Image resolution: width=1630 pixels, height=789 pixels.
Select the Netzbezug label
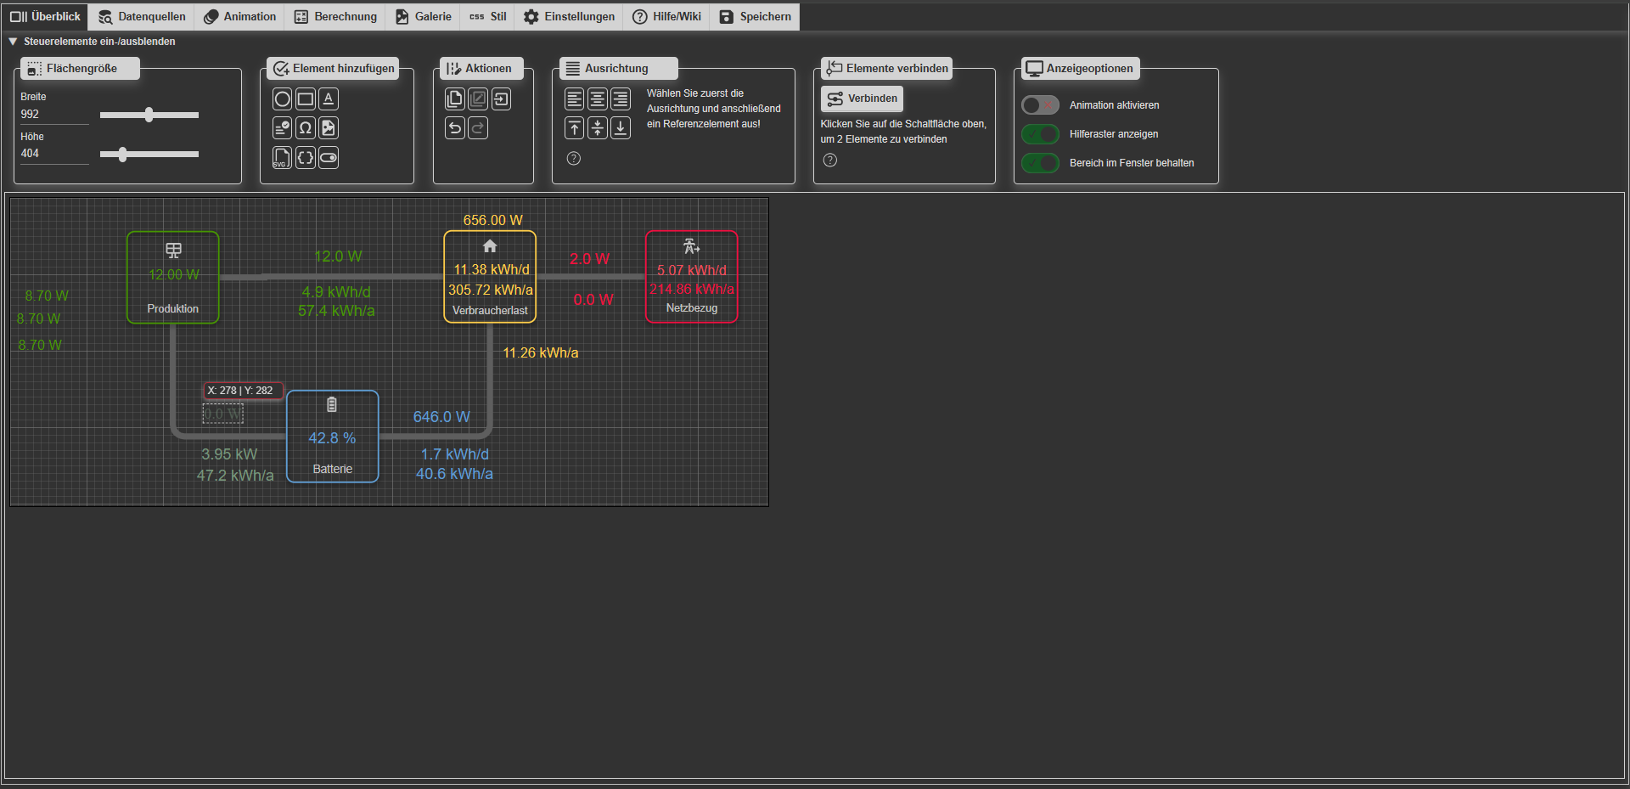pyautogui.click(x=692, y=308)
